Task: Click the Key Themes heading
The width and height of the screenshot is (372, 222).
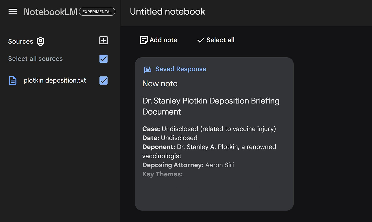Action: pos(162,174)
